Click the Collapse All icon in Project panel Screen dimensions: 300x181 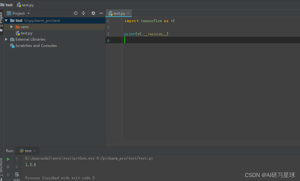(x=83, y=13)
